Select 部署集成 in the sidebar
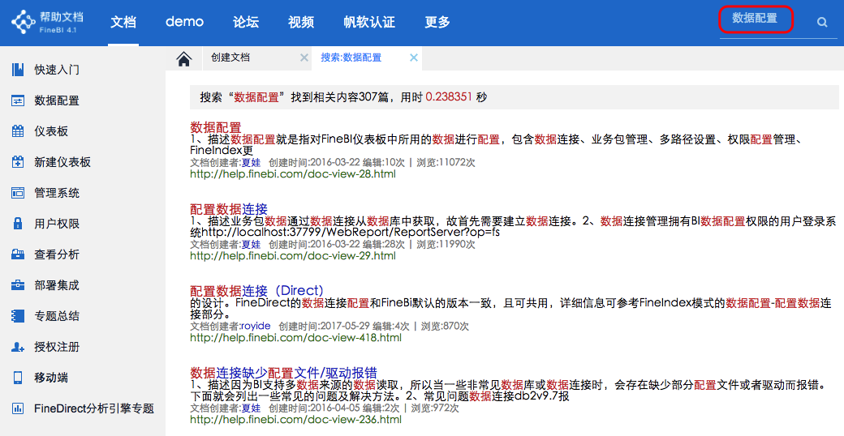Viewport: 844px width, 436px height. click(57, 285)
